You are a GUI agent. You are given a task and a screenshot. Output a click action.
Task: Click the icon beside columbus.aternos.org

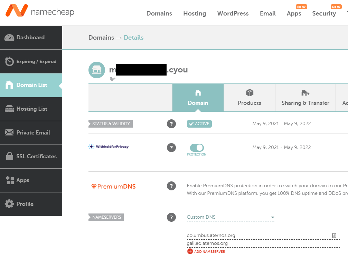pos(334,236)
